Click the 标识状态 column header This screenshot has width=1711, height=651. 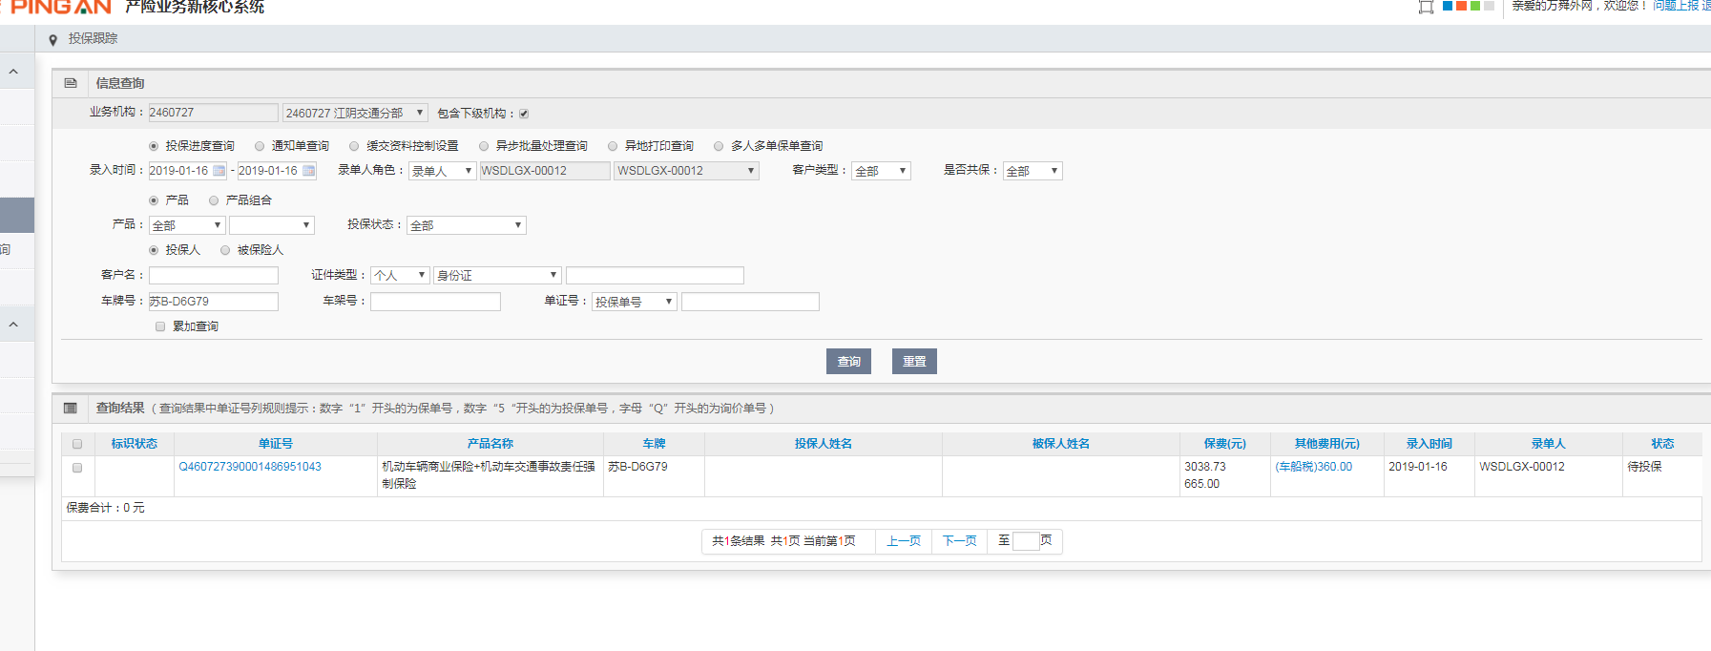click(x=135, y=444)
